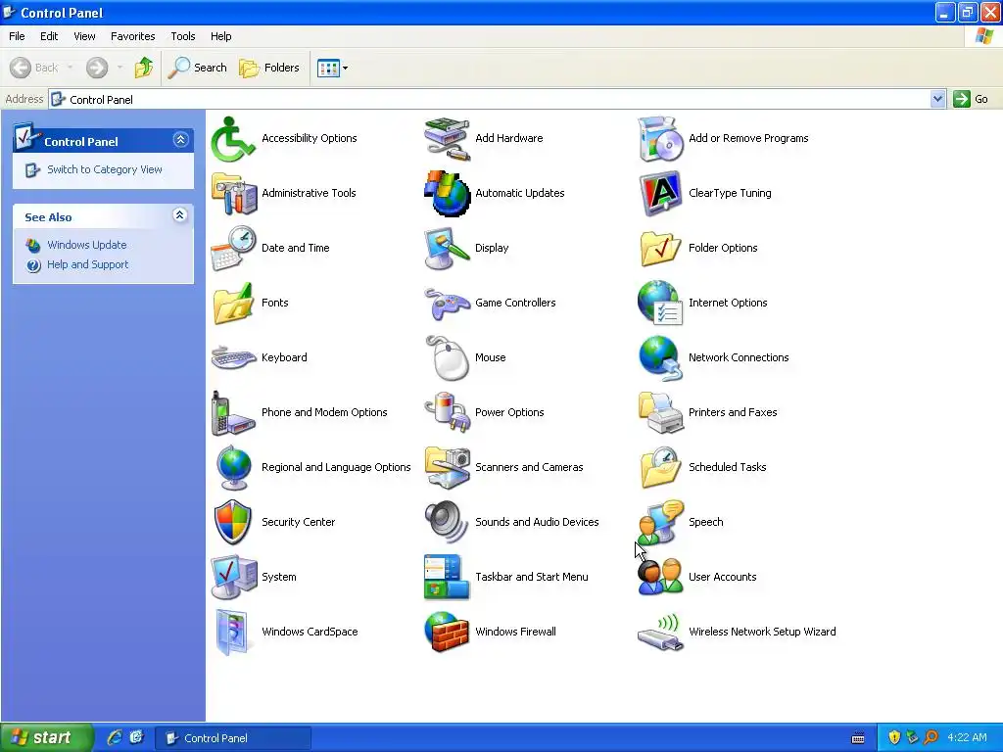Open the Forward button history dropdown arrow

tap(119, 68)
